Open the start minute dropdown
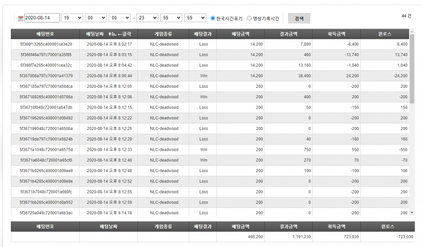This screenshot has height=247, width=422. pos(96,18)
